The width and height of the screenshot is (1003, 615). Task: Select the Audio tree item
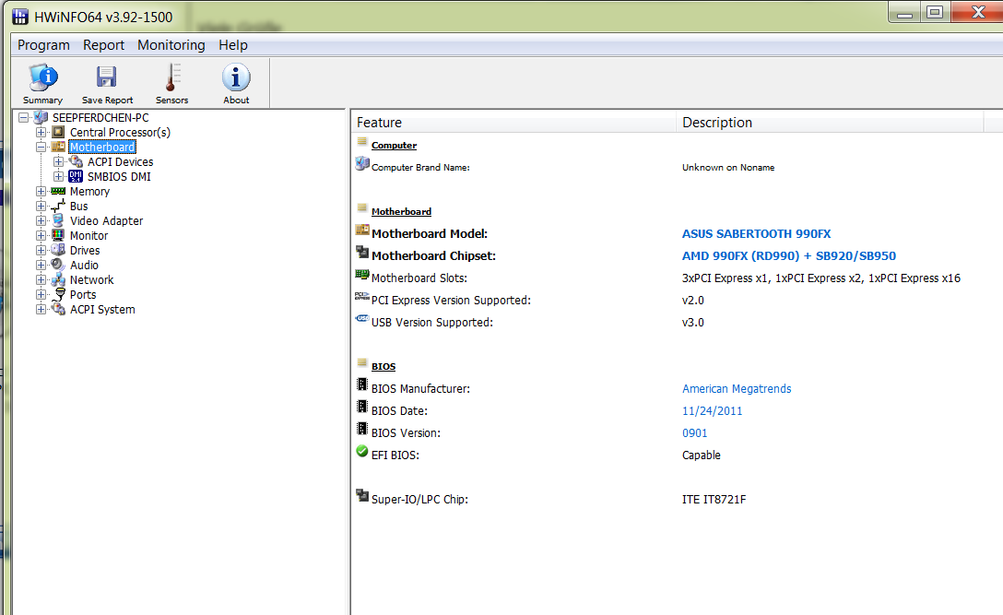click(x=84, y=265)
